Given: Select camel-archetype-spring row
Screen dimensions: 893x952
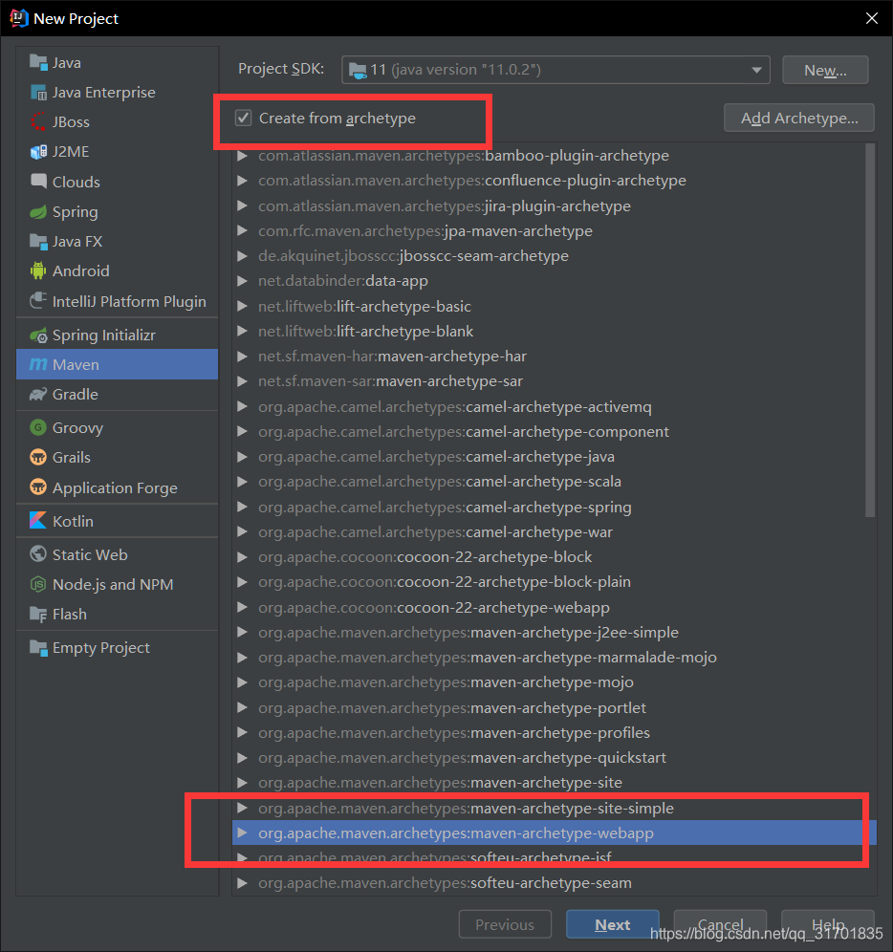Looking at the screenshot, I should [554, 507].
